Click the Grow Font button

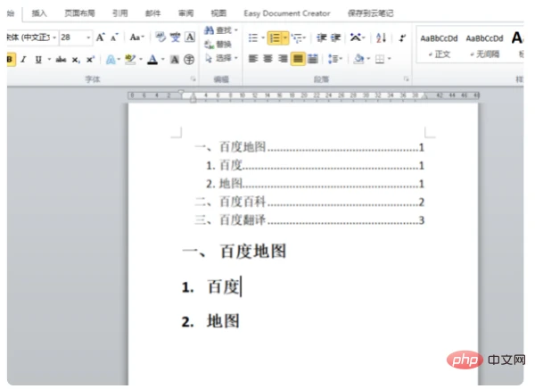point(100,37)
